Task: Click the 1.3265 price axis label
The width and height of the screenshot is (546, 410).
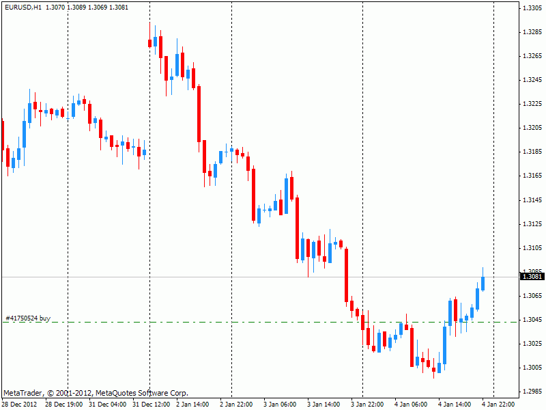Action: point(532,56)
